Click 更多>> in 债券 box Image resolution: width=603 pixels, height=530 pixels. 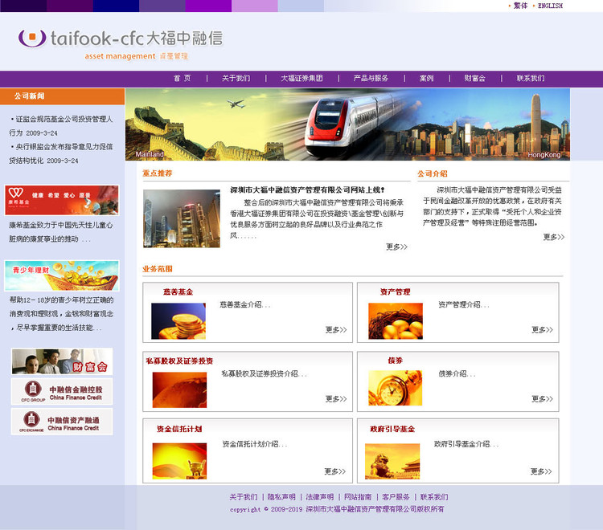[542, 398]
